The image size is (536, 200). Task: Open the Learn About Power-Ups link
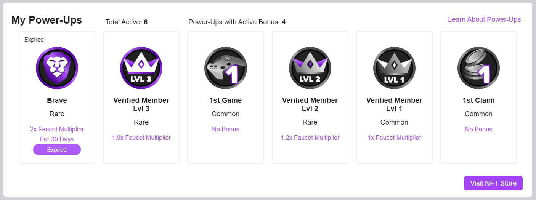[484, 19]
